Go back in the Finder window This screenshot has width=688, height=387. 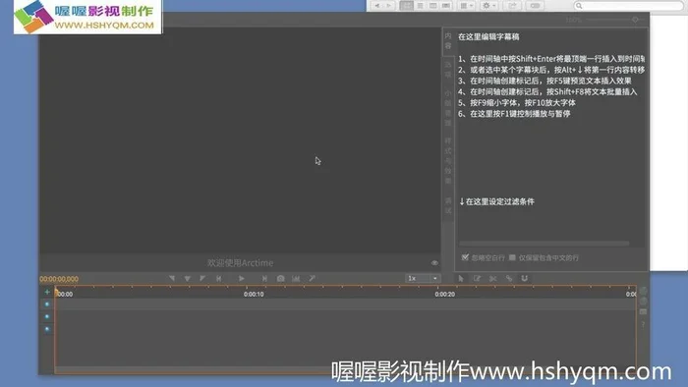[x=376, y=5]
